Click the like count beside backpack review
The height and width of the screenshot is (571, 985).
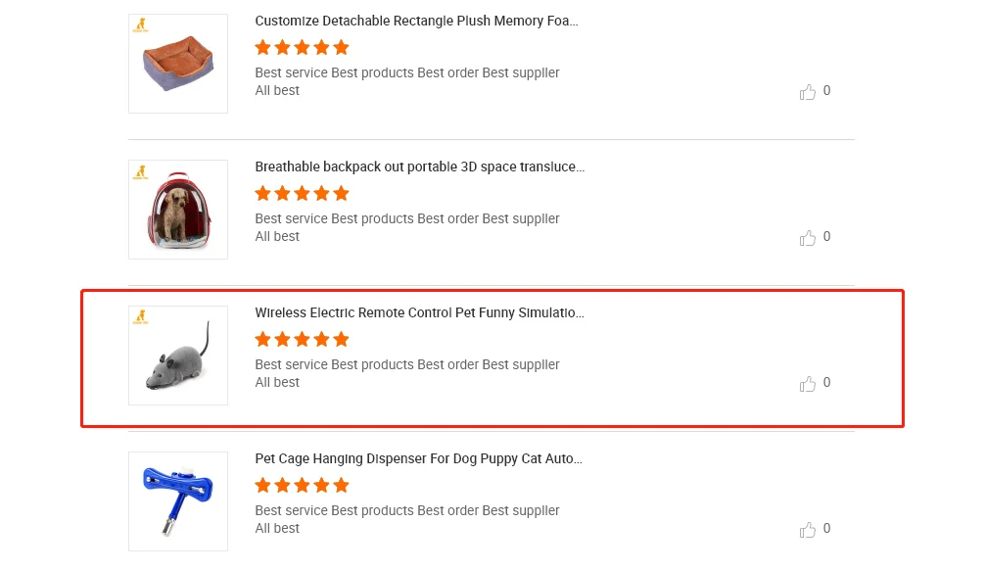pyautogui.click(x=826, y=236)
